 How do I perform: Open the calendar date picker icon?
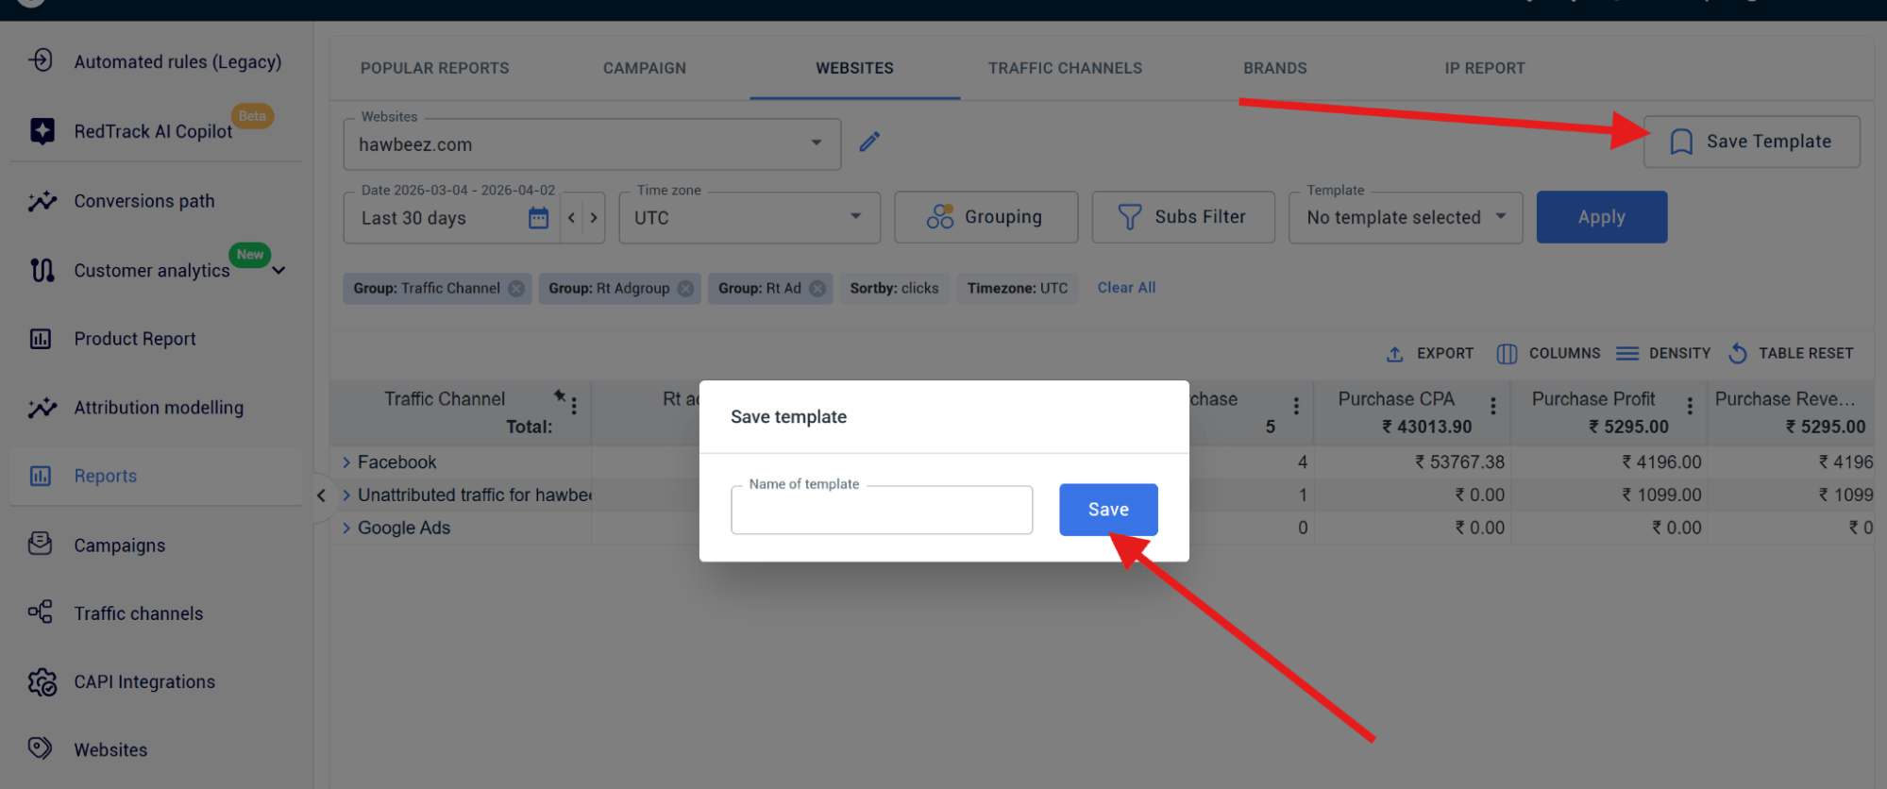pos(538,218)
